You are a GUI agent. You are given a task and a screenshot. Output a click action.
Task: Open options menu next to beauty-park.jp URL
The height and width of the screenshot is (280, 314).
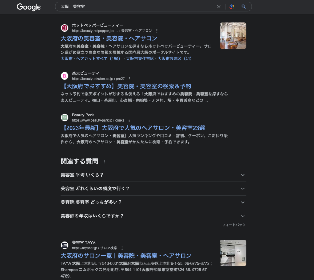(x=129, y=120)
